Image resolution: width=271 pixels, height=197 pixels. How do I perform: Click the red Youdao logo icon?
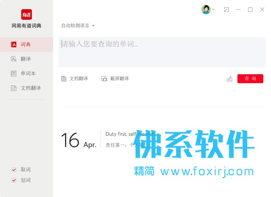[x=27, y=15]
